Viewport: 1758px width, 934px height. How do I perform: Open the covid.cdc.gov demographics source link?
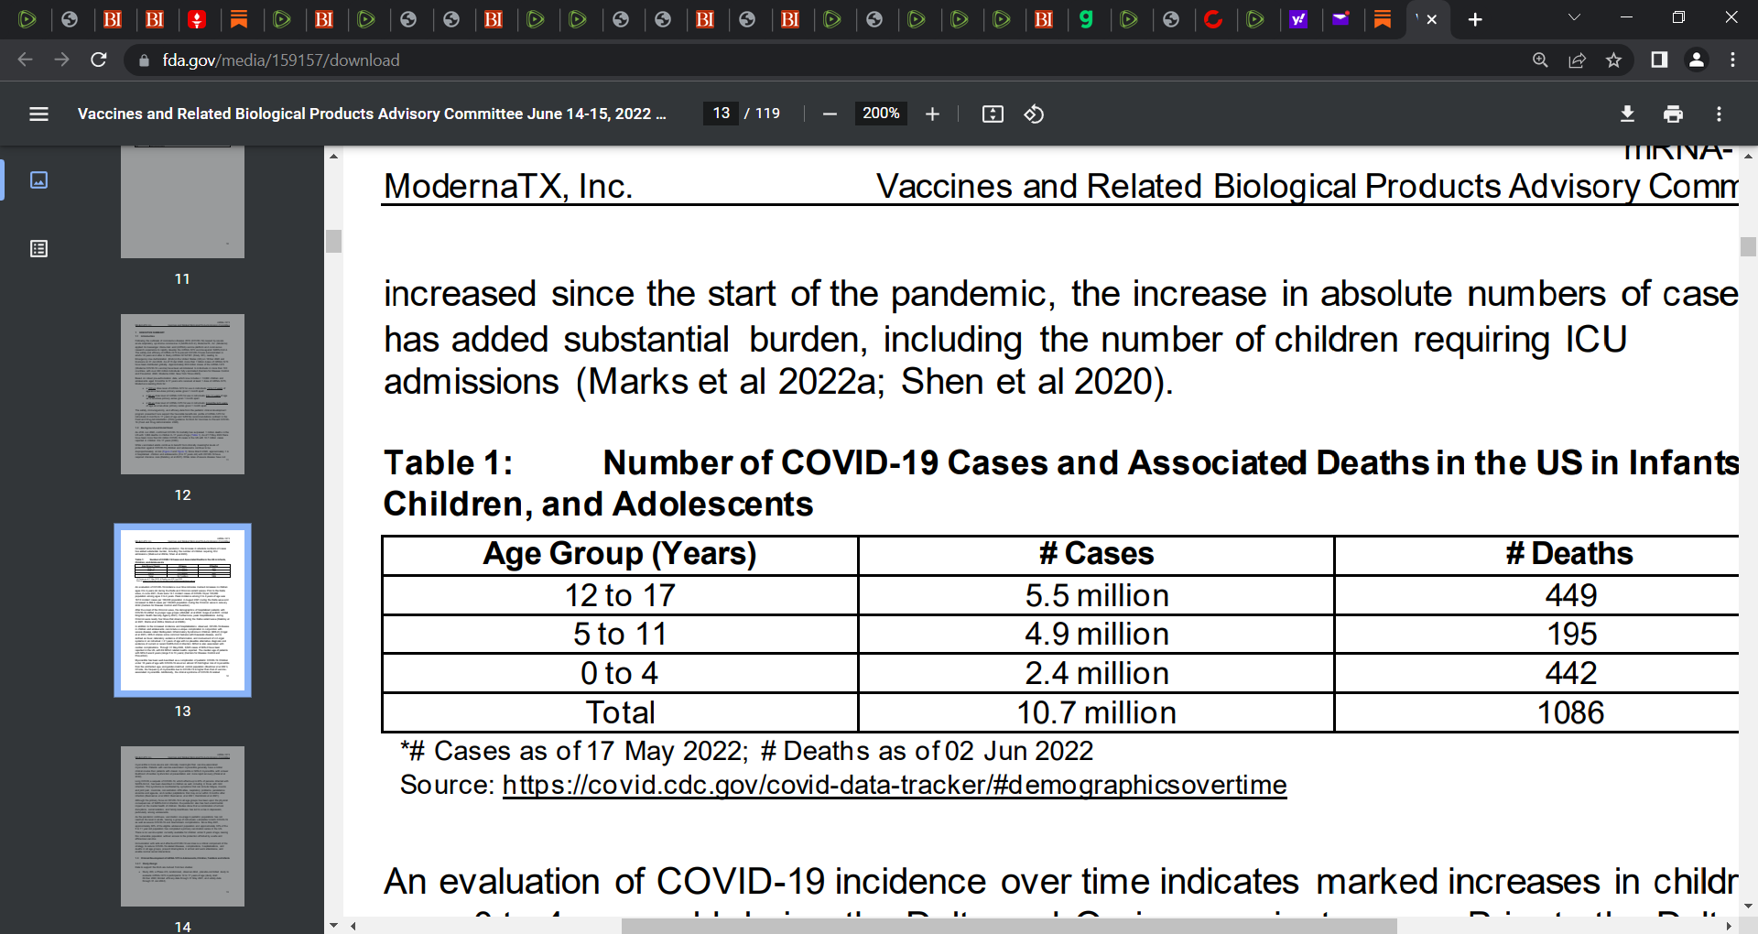point(895,785)
